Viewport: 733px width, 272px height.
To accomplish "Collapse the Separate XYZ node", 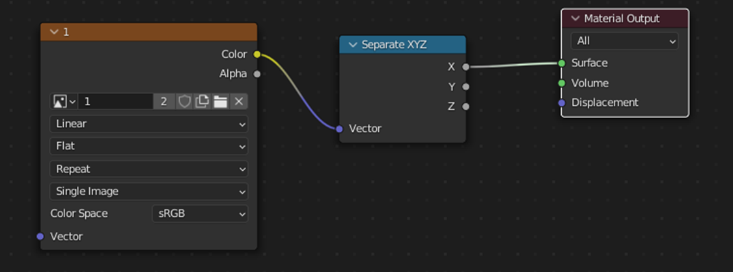I will (x=353, y=45).
